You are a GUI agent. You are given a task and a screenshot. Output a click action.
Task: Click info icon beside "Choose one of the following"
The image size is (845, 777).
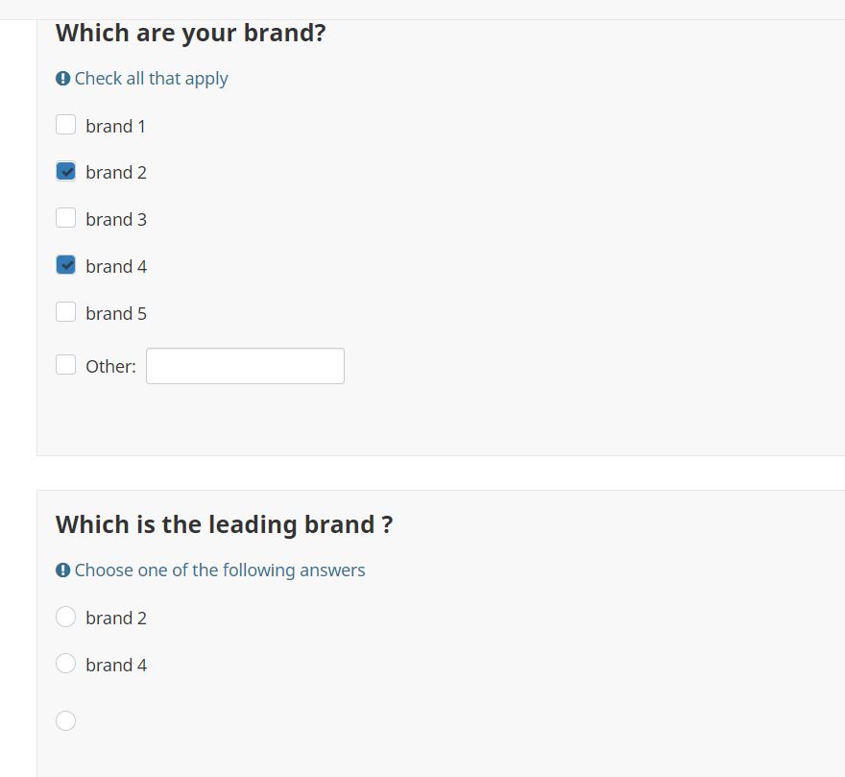pyautogui.click(x=63, y=571)
